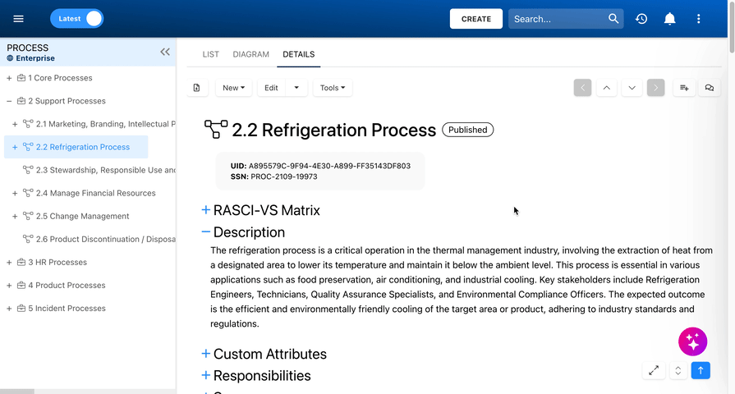735x394 pixels.
Task: Switch to the LIST tab
Action: [x=211, y=54]
